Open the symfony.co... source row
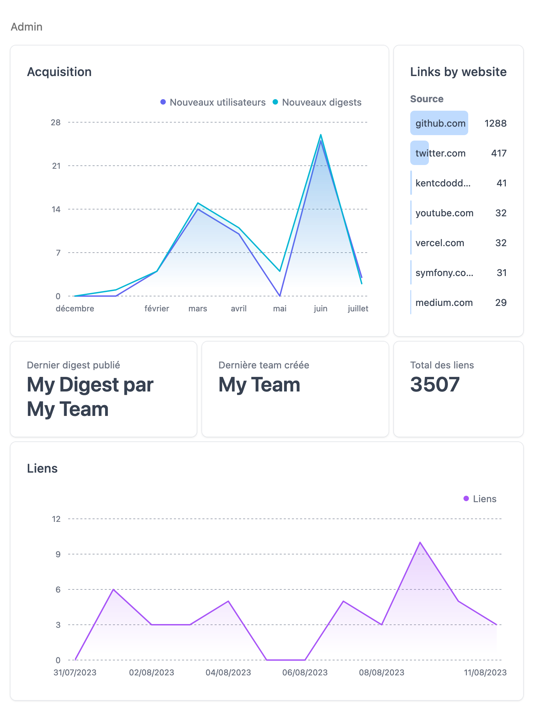Viewport: 534px width, 712px height. click(458, 272)
